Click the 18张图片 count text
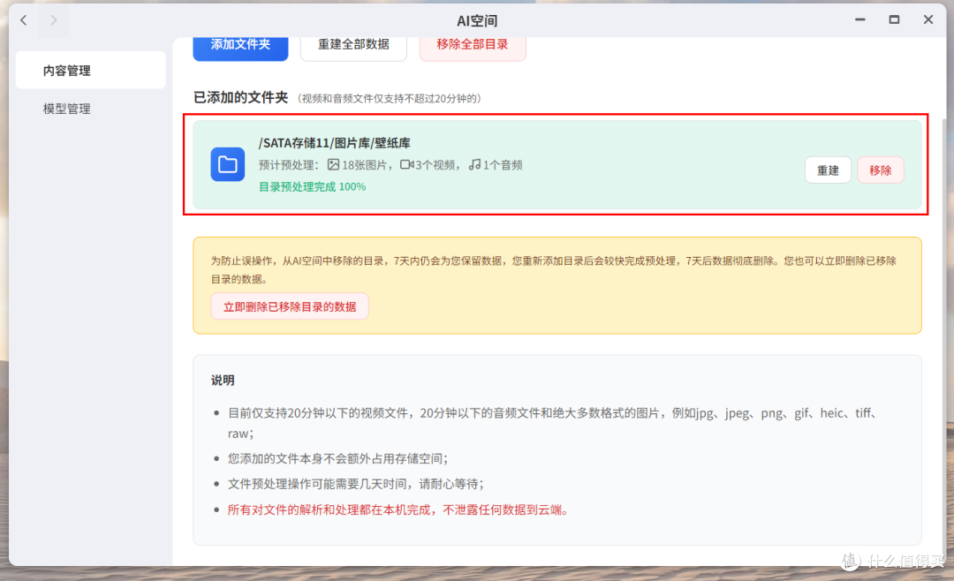The width and height of the screenshot is (954, 581). point(365,165)
